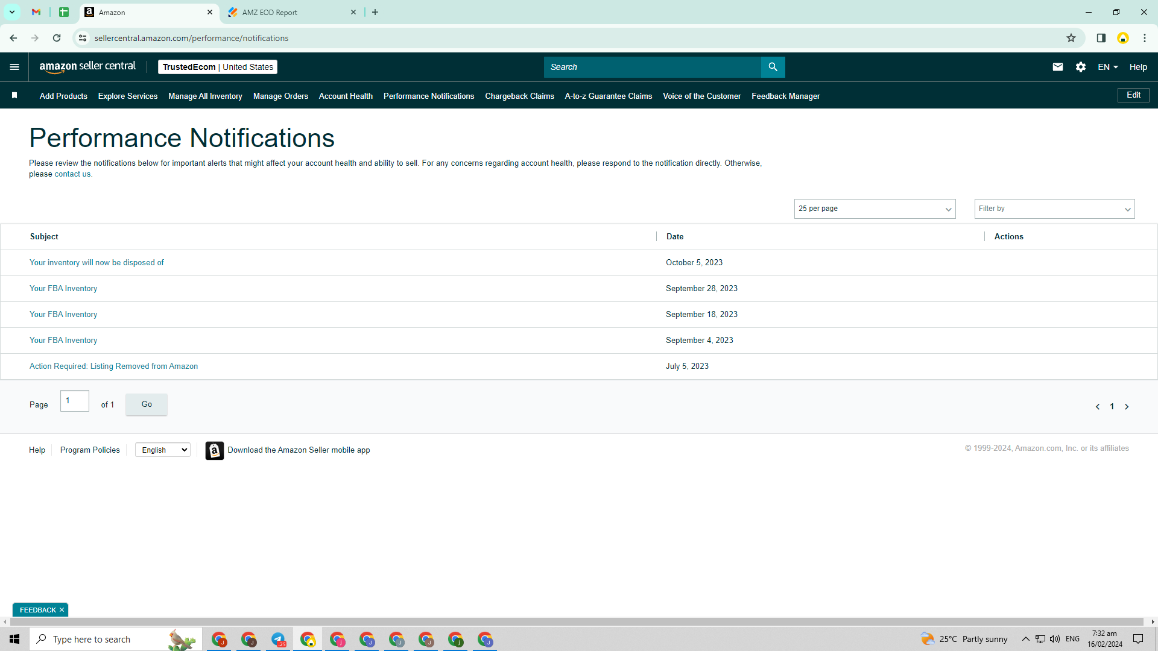Open the pinned green spreadsheet tab
The image size is (1158, 651).
[x=64, y=12]
